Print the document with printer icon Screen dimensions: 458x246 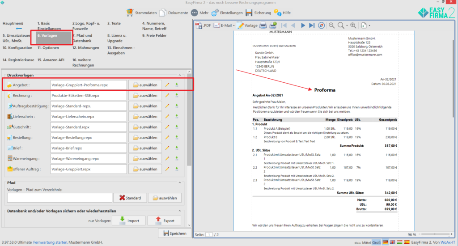(x=263, y=25)
